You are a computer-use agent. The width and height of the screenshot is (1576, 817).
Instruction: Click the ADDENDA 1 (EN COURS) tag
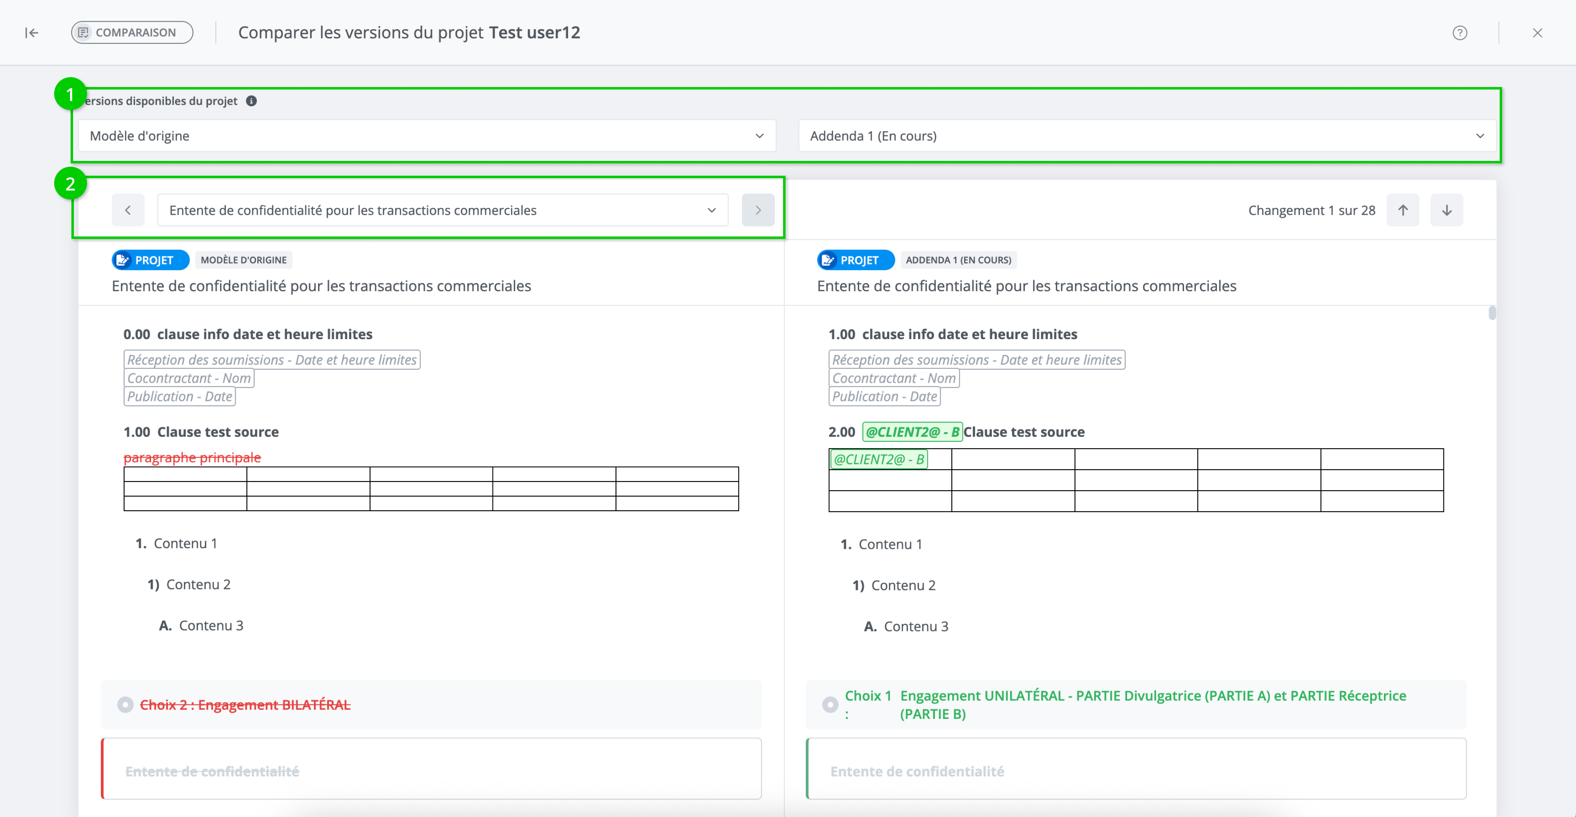point(958,260)
